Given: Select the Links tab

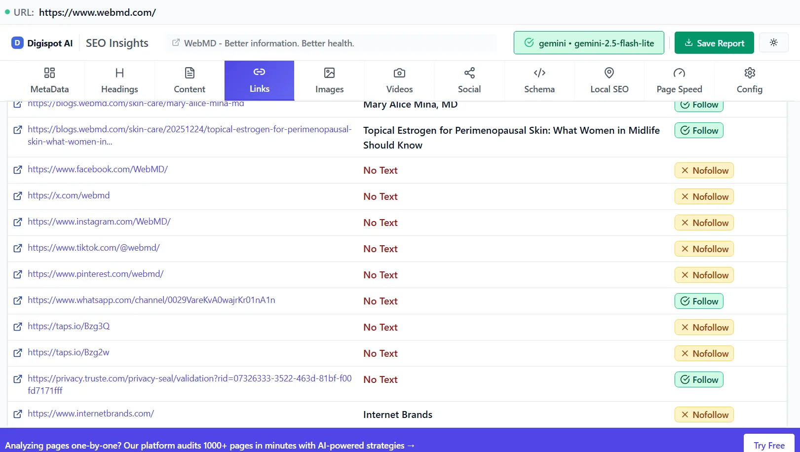Looking at the screenshot, I should [260, 81].
